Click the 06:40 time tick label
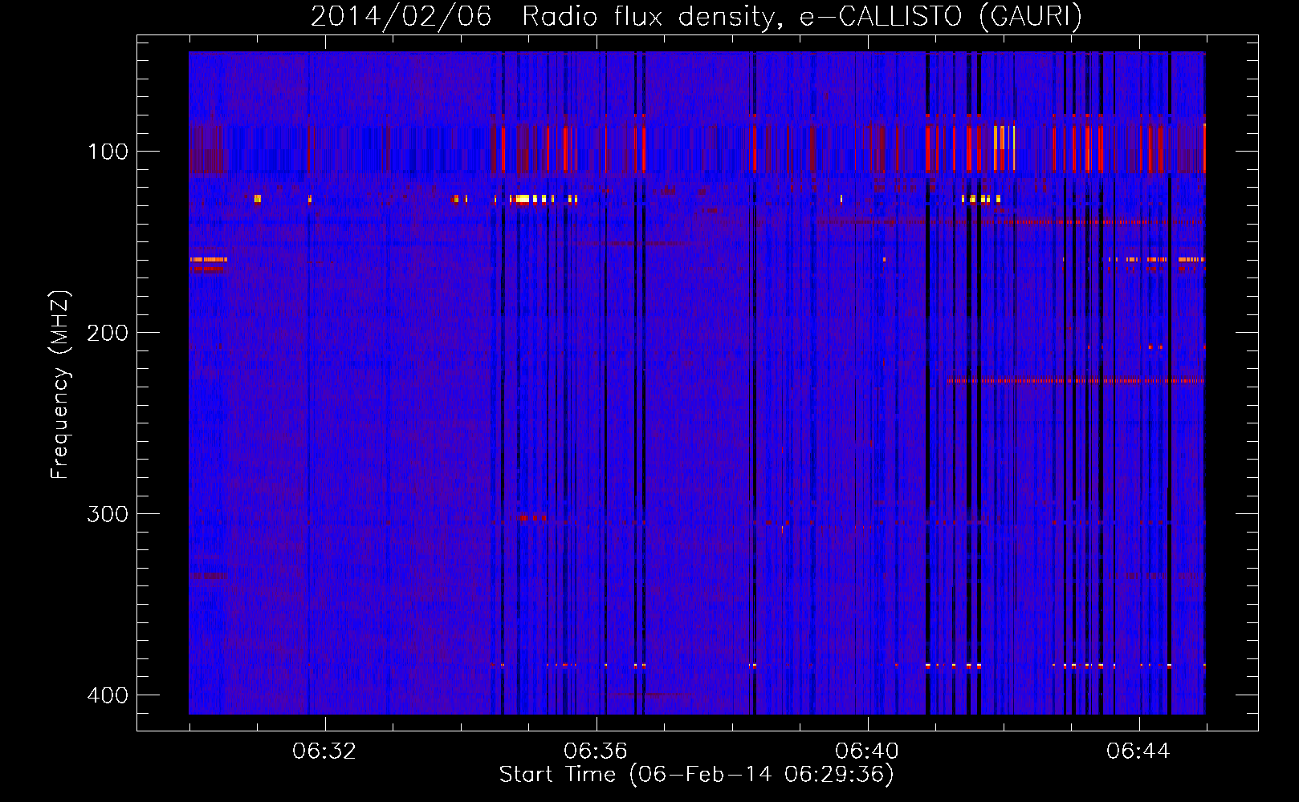Viewport: 1299px width, 802px height. pyautogui.click(x=867, y=751)
